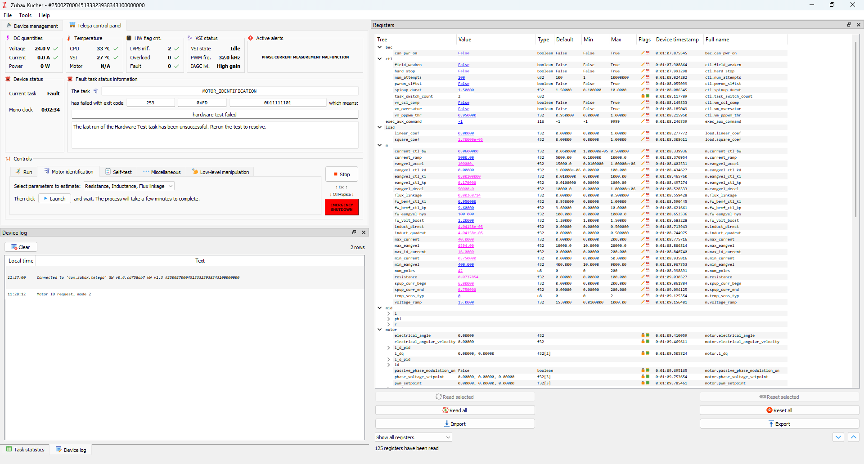Click the expand-all down chevron button
The height and width of the screenshot is (464, 864).
pyautogui.click(x=838, y=437)
